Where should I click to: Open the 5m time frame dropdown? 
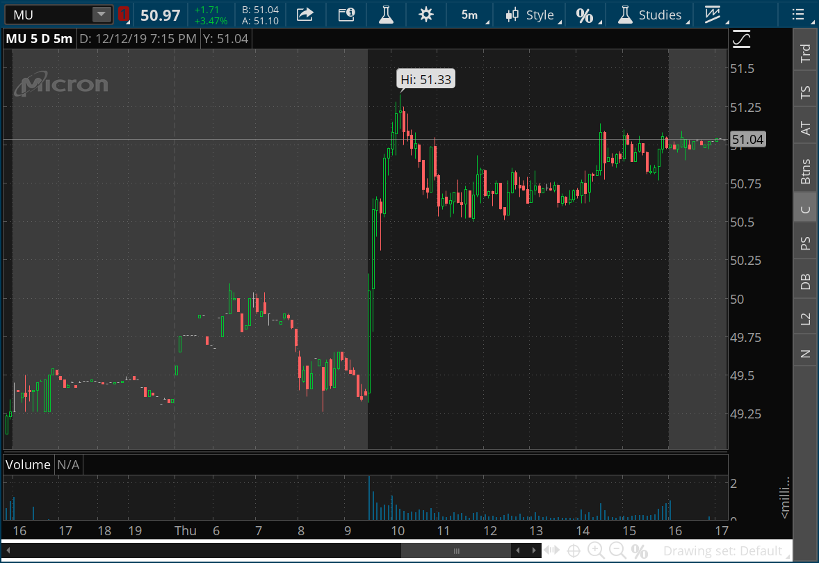coord(473,15)
